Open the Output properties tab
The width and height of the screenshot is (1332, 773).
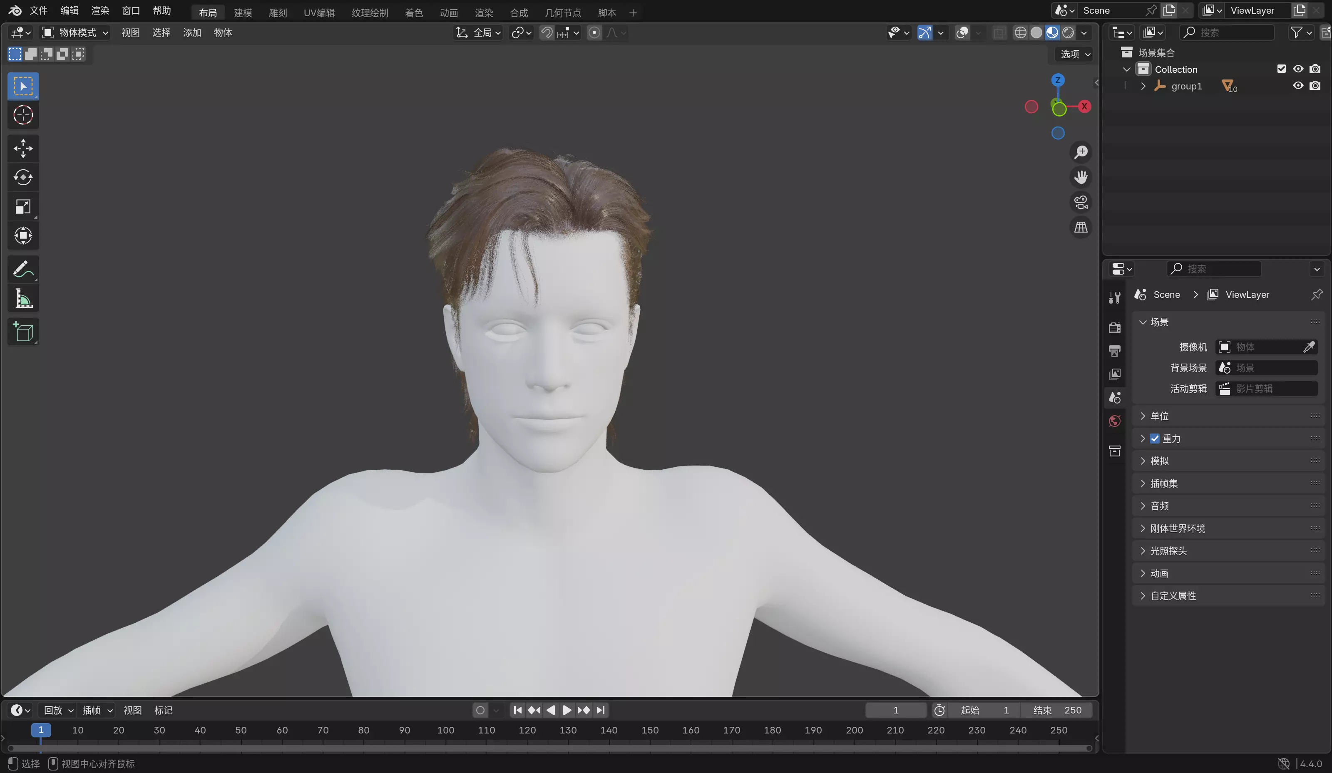1115,351
